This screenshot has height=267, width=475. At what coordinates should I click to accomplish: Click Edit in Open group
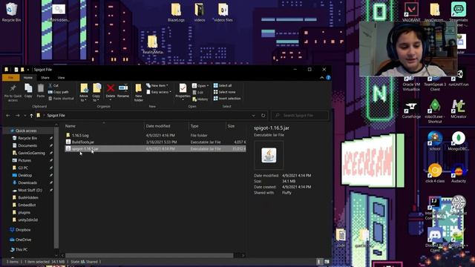(198, 92)
